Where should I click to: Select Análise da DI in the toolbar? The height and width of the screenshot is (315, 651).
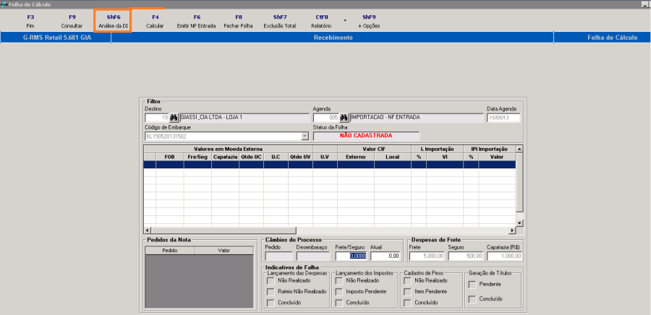tap(113, 22)
